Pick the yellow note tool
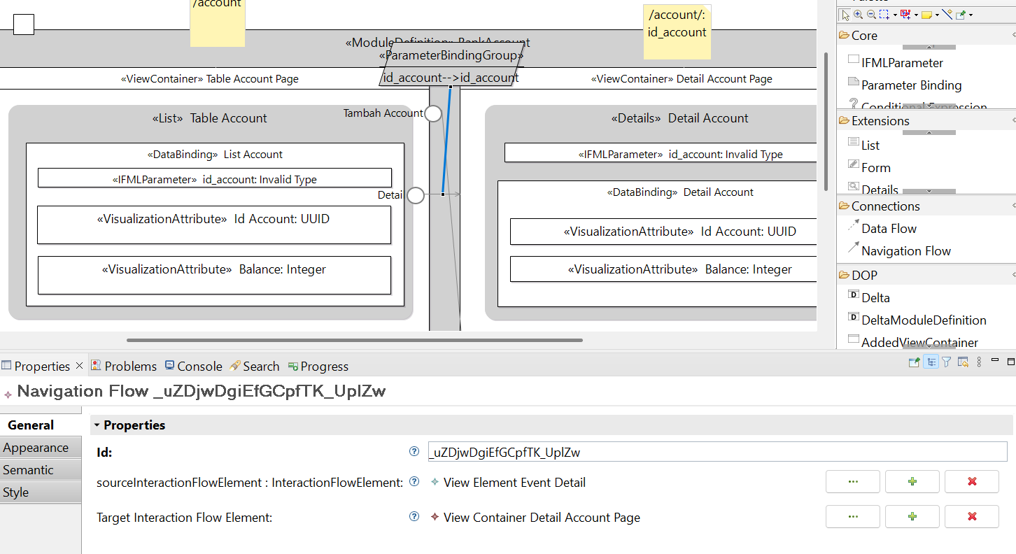The height and width of the screenshot is (554, 1016). 926,15
